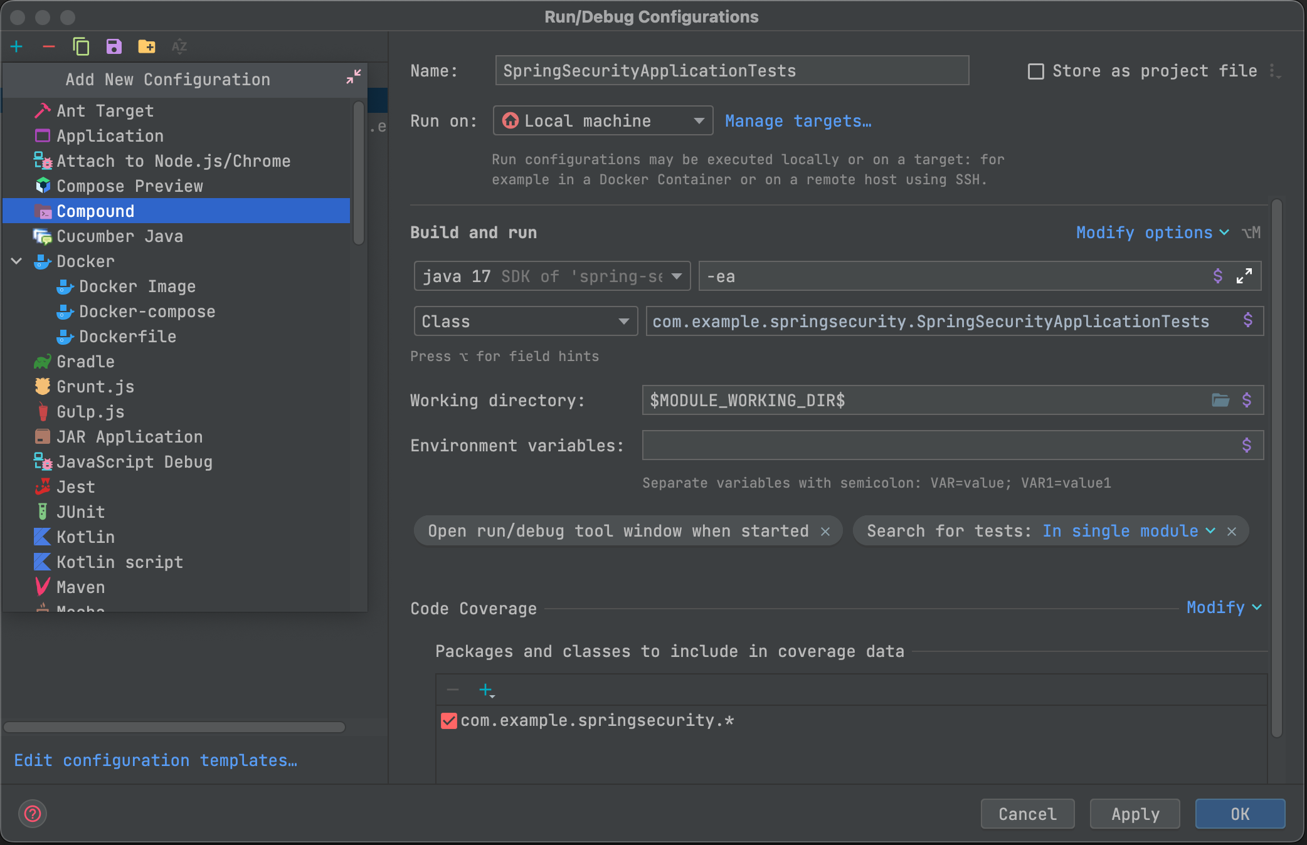The image size is (1307, 845).
Task: Open the Class test kind dropdown
Action: pos(525,321)
